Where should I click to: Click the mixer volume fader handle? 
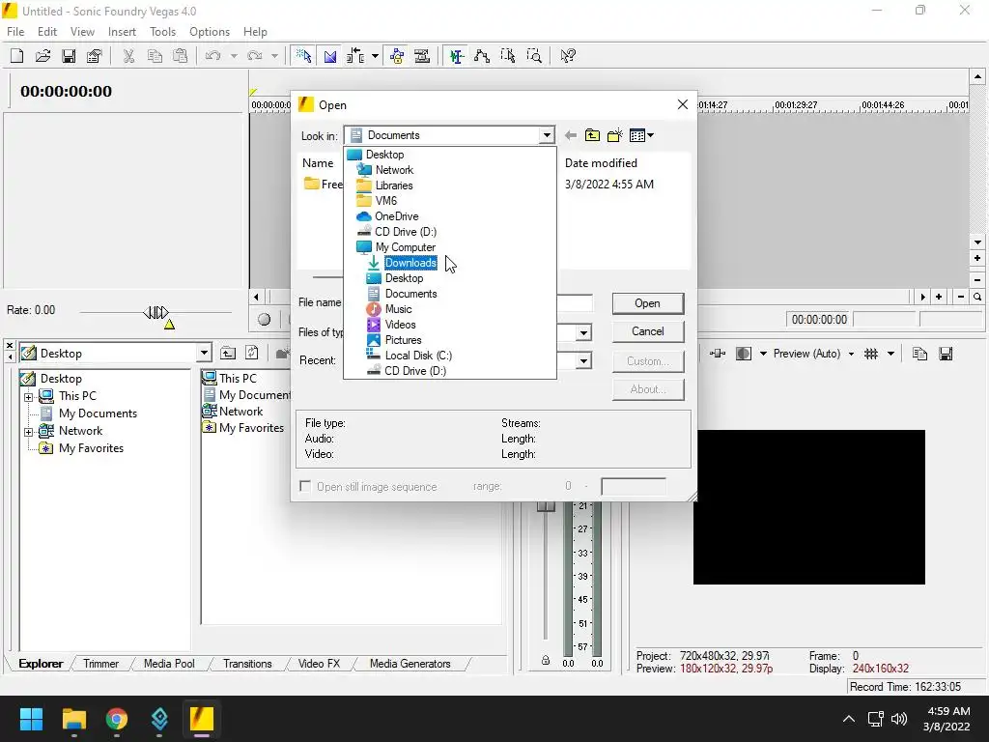tap(546, 506)
